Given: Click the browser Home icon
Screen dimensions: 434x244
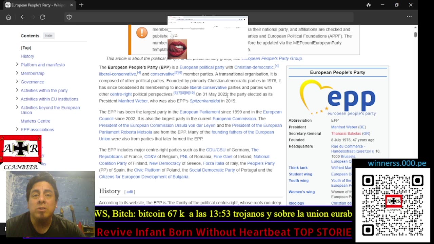Looking at the screenshot, I should pyautogui.click(x=8, y=17).
